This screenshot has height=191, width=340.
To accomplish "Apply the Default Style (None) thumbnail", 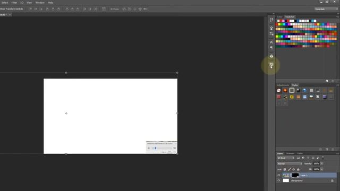I will coord(279,91).
